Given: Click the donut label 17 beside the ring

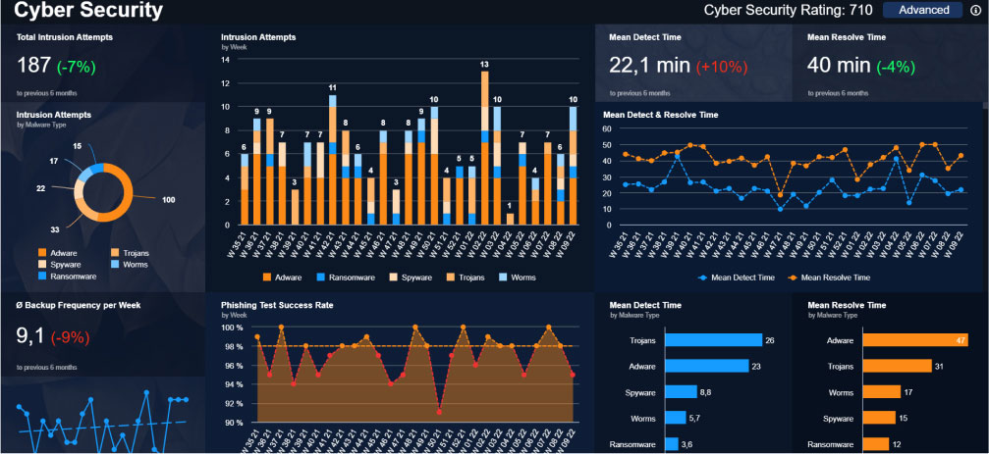Looking at the screenshot, I should pos(53,161).
